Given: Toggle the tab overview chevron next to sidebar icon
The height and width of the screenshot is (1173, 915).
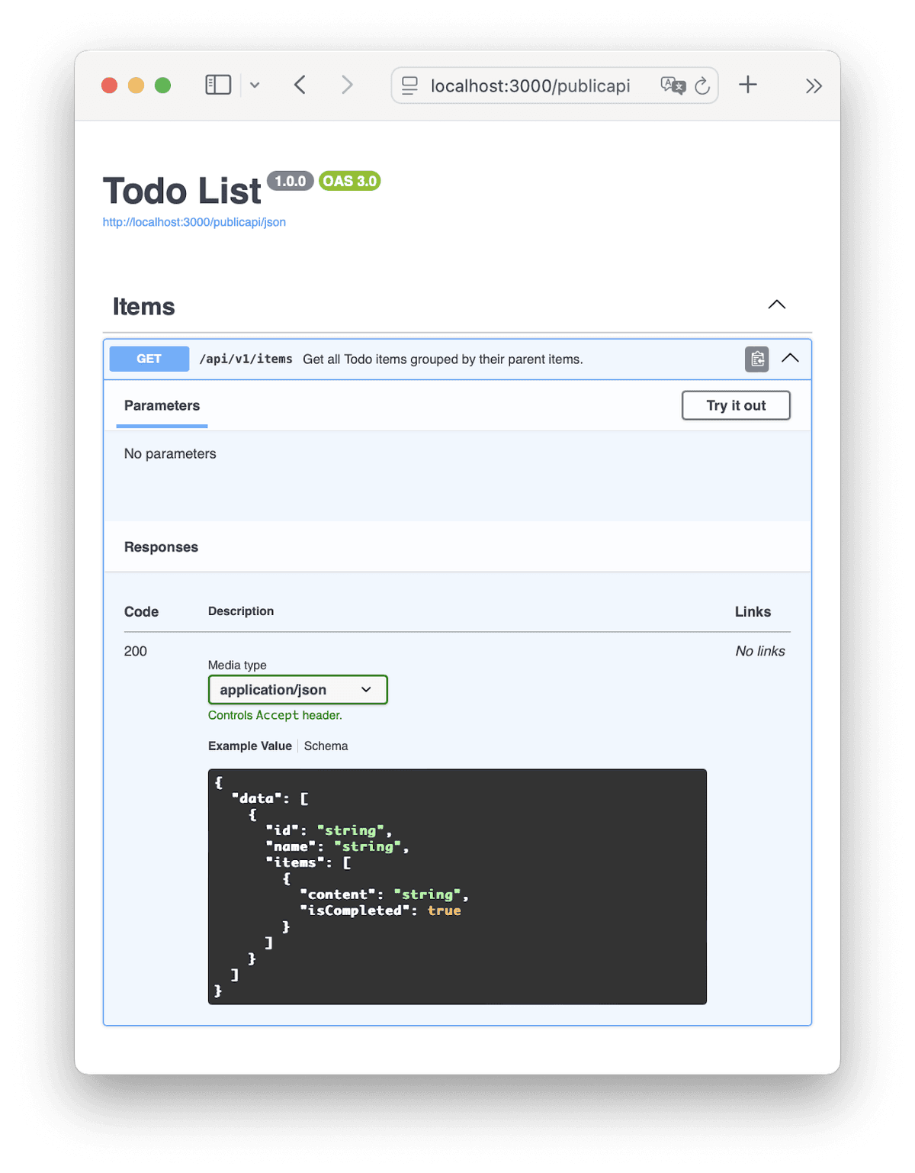Looking at the screenshot, I should click(255, 85).
